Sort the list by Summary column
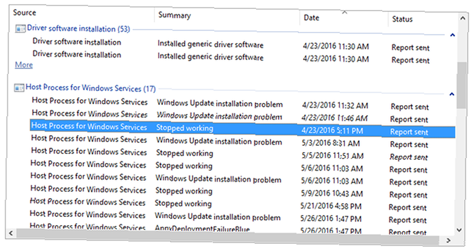This screenshot has height=251, width=474. coord(174,15)
